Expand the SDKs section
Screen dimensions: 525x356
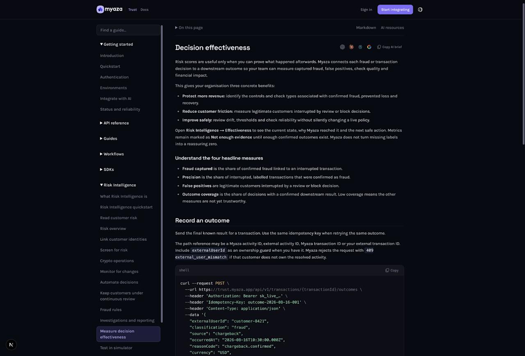[107, 169]
